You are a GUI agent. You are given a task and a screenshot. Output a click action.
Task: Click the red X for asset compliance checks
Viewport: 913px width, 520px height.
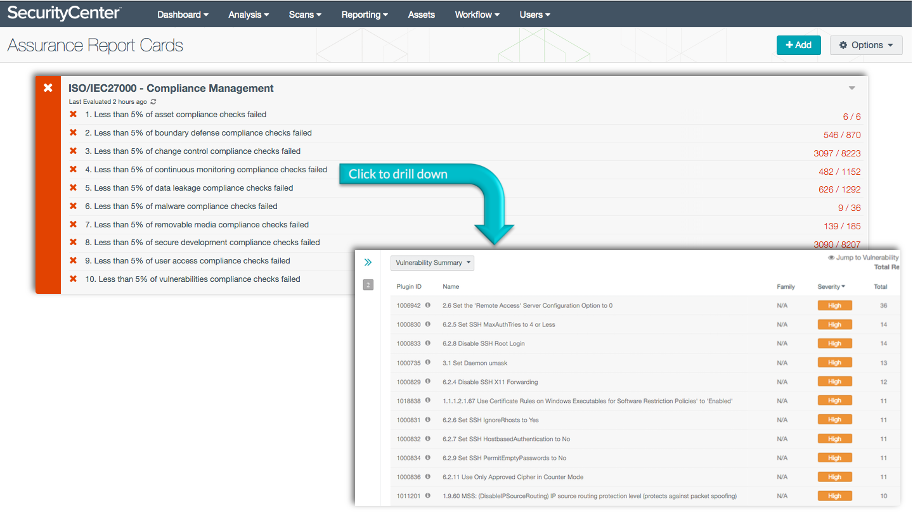coord(73,115)
